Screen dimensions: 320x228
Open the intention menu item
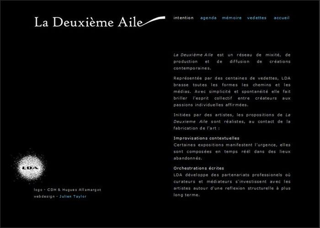[x=183, y=18]
